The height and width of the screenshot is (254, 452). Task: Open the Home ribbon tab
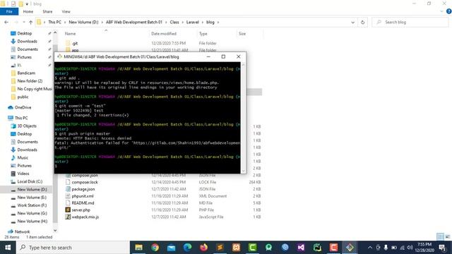[28, 11]
